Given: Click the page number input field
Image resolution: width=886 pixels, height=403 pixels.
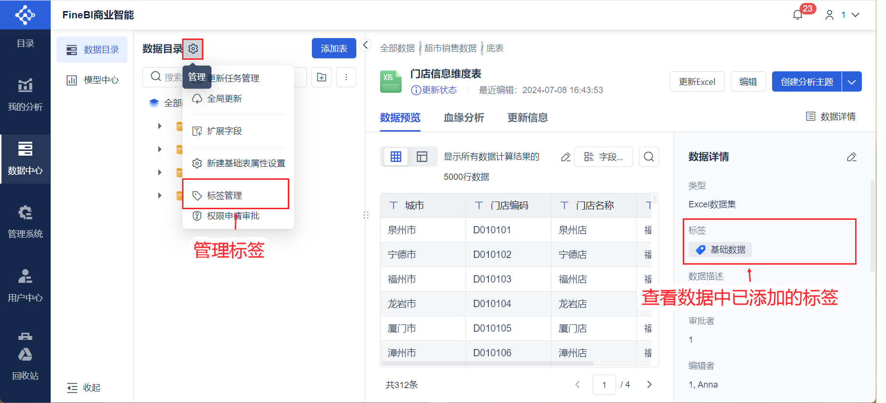Looking at the screenshot, I should pyautogui.click(x=604, y=385).
